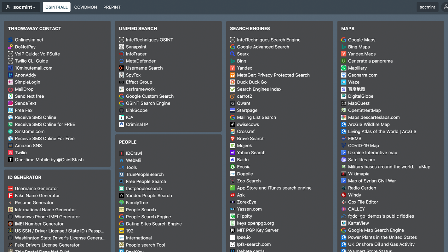The image size is (448, 252).
Task: Click the Windy icon
Action: 344,195
